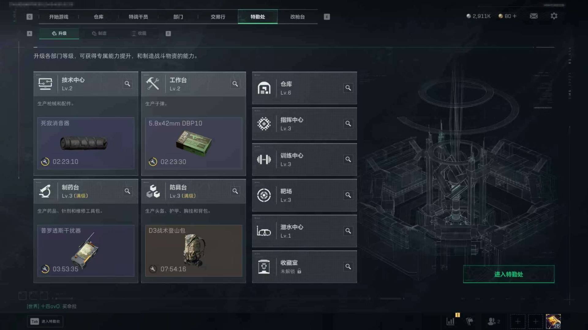This screenshot has width=588, height=330.
Task: Click the magnifier icon on 靶场
Action: (348, 195)
